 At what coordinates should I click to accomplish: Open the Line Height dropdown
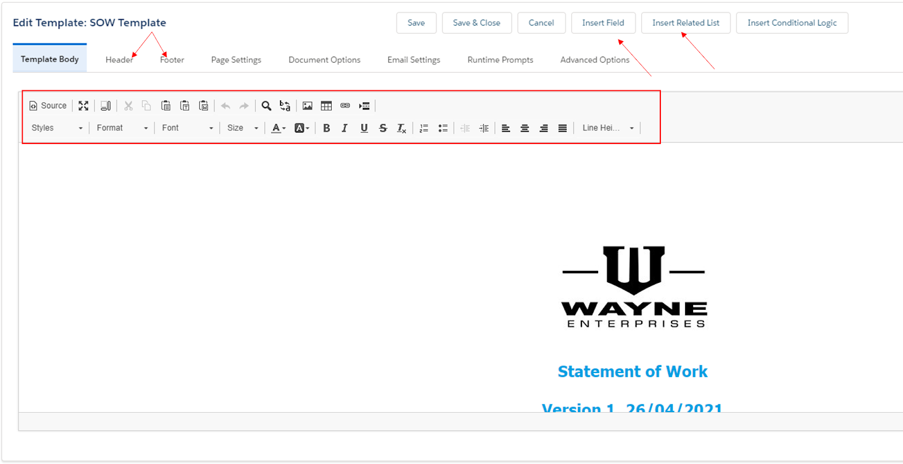pos(608,128)
